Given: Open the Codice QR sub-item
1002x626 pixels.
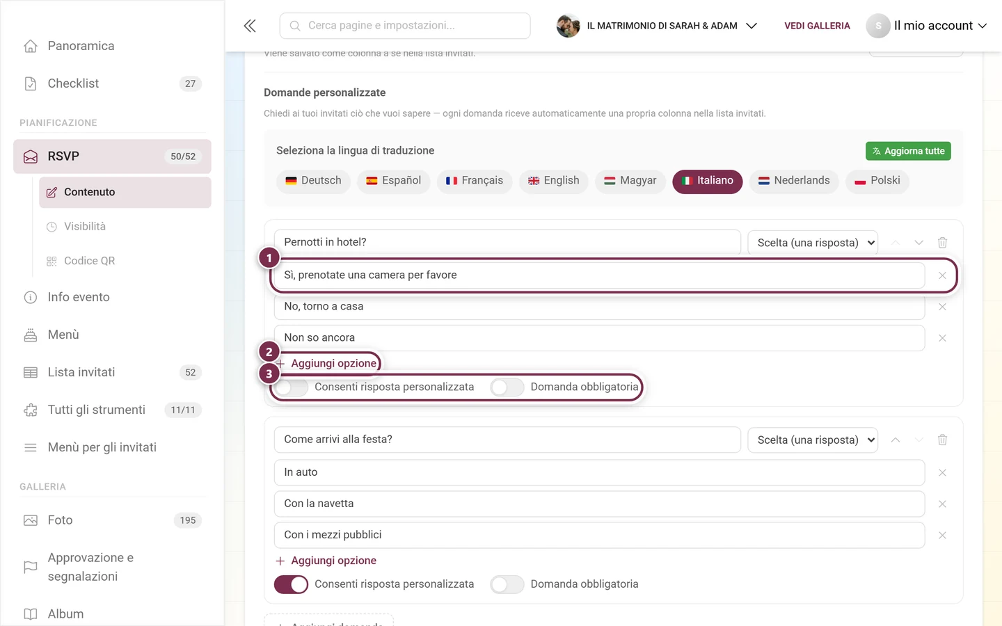Looking at the screenshot, I should click(x=125, y=261).
